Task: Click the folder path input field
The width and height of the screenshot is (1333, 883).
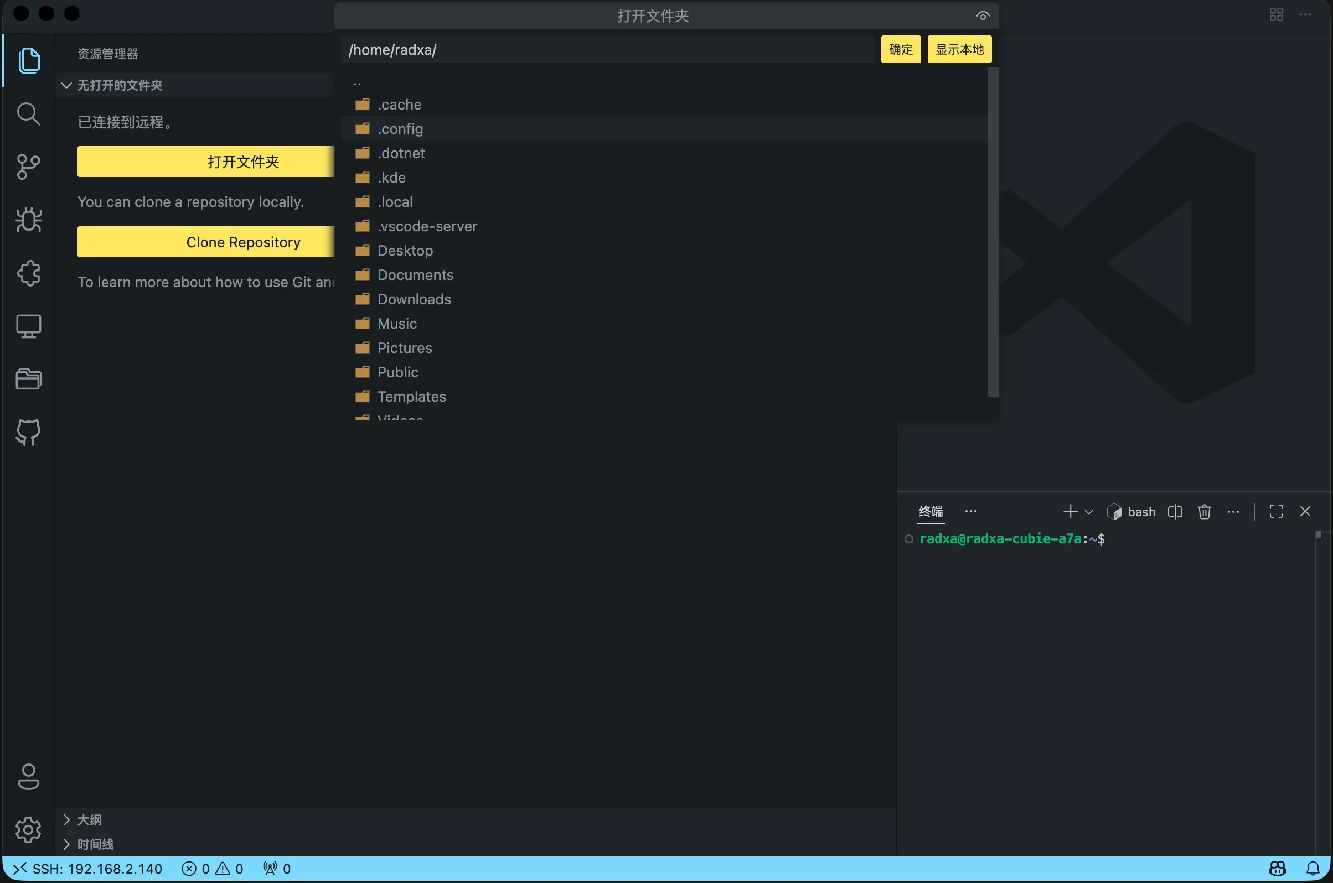Action: coord(607,50)
